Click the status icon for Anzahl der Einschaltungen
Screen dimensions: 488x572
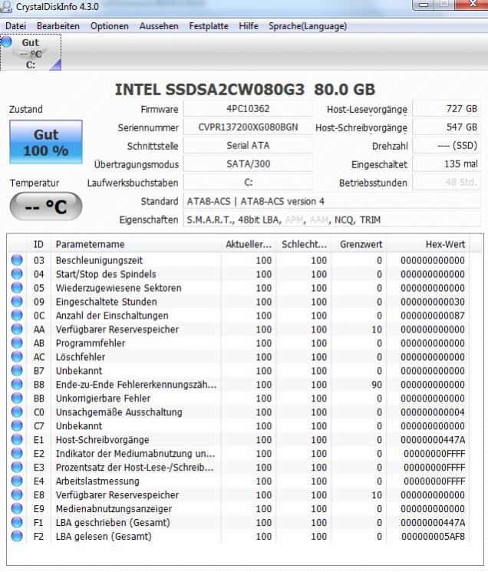(x=17, y=316)
